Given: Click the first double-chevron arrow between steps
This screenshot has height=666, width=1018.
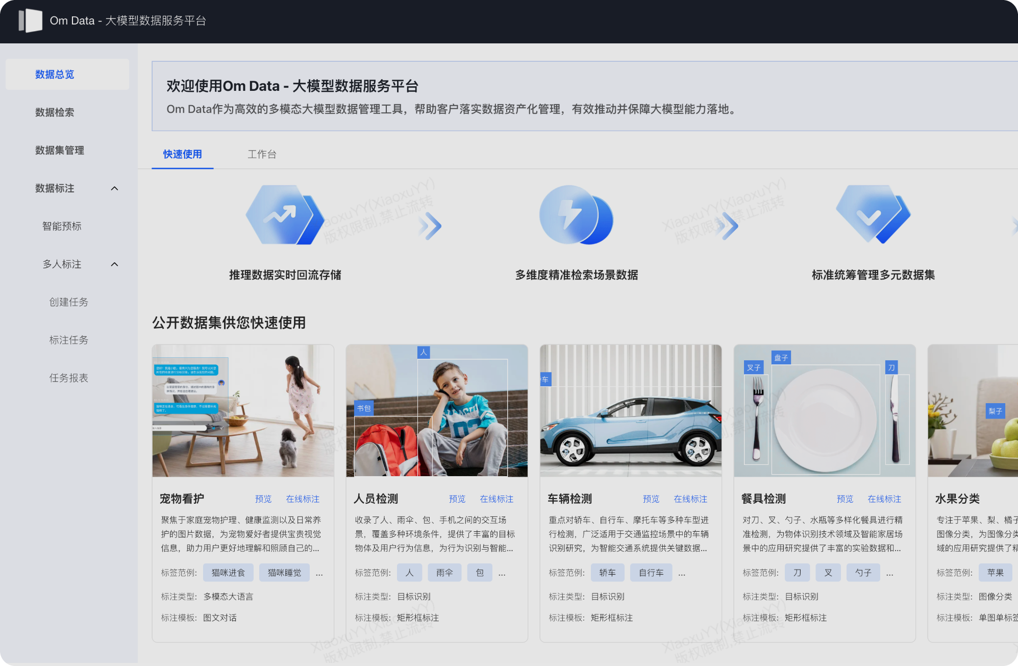Looking at the screenshot, I should tap(430, 226).
